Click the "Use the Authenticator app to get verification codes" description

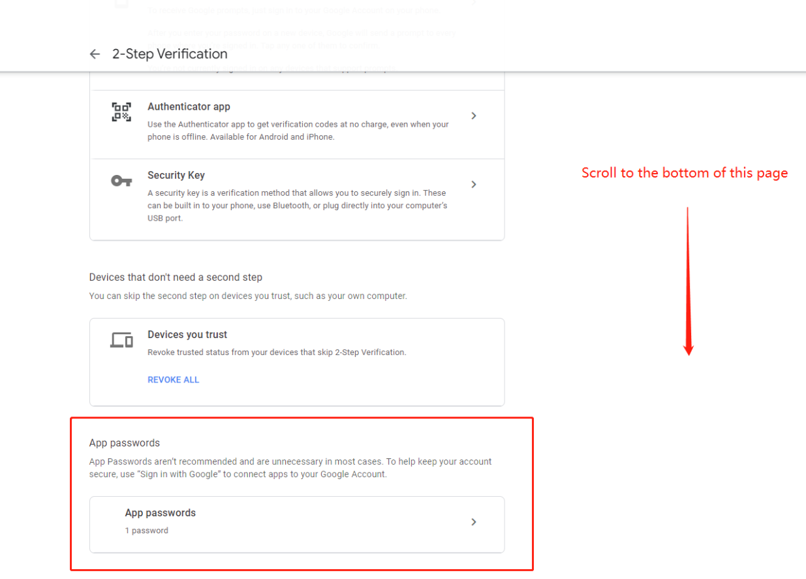point(298,131)
